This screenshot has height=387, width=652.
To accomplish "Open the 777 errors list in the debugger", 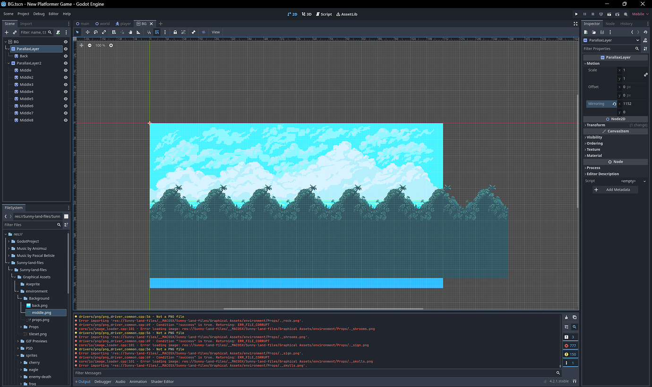I will pos(570,345).
